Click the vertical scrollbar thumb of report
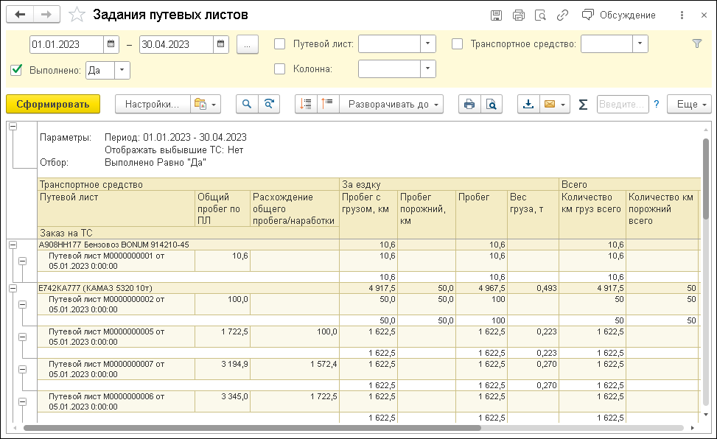Screen dimensions: 717x439 tap(706, 180)
